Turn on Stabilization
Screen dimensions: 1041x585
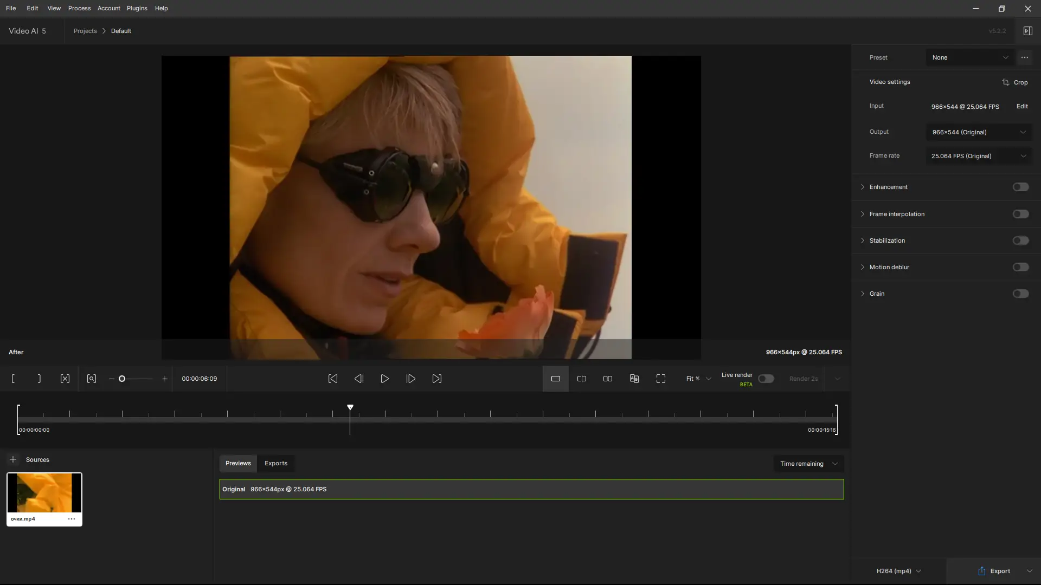coord(1020,240)
